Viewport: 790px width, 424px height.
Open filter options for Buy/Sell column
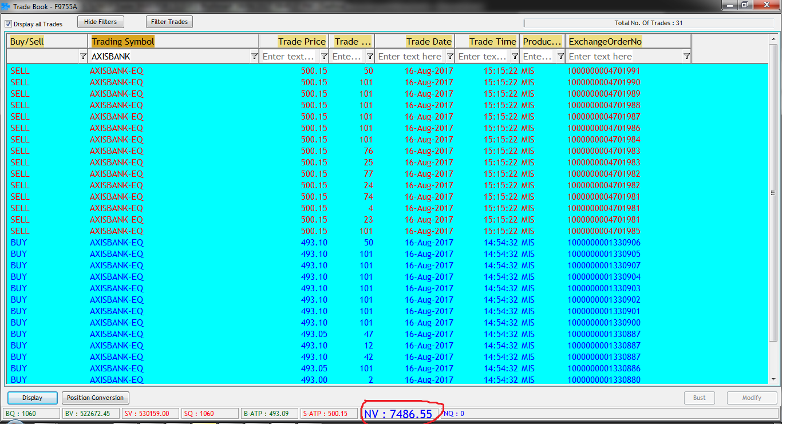pyautogui.click(x=83, y=57)
